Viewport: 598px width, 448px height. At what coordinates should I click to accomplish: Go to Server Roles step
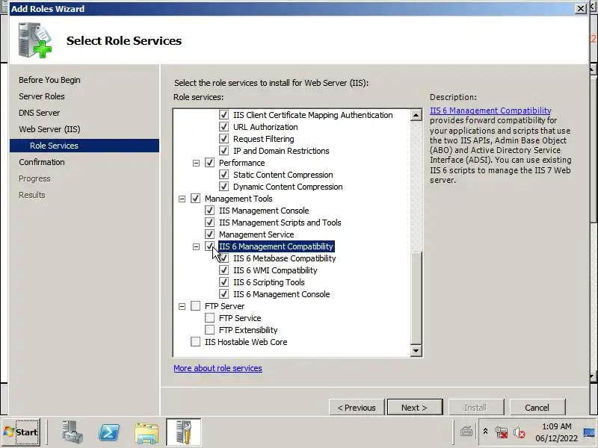pyautogui.click(x=42, y=96)
